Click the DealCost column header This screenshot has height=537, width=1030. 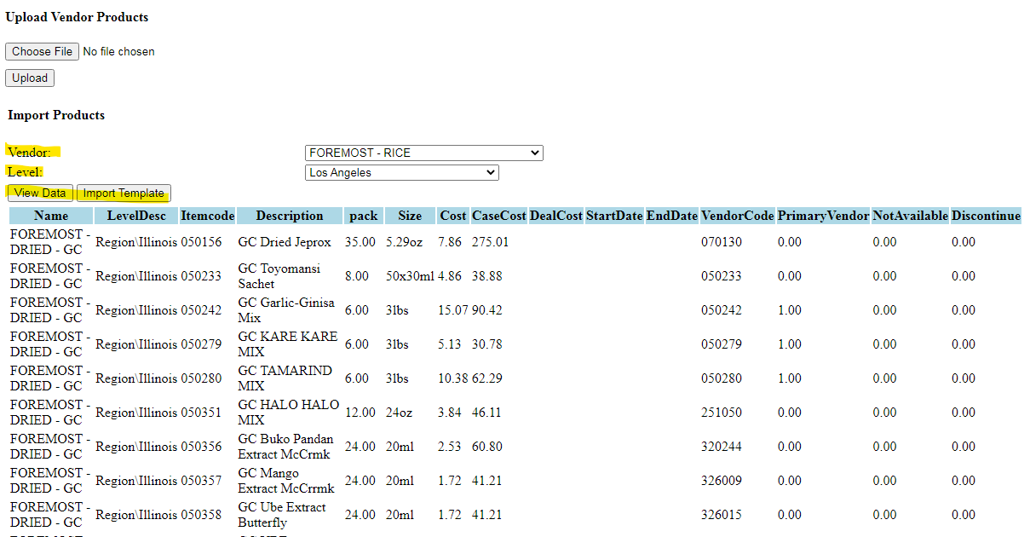556,216
